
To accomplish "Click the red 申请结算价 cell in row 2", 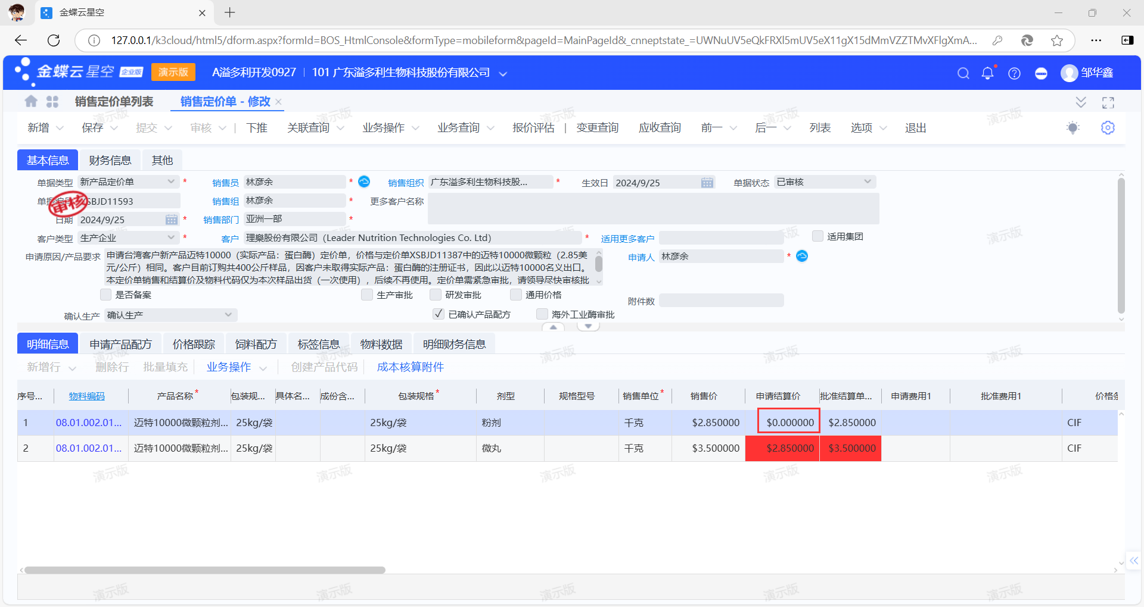I will click(x=782, y=448).
